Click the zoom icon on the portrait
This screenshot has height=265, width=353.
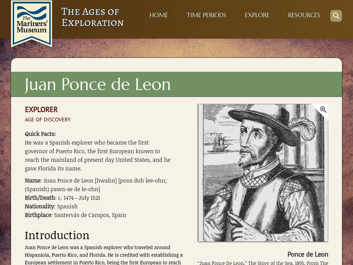[x=323, y=110]
